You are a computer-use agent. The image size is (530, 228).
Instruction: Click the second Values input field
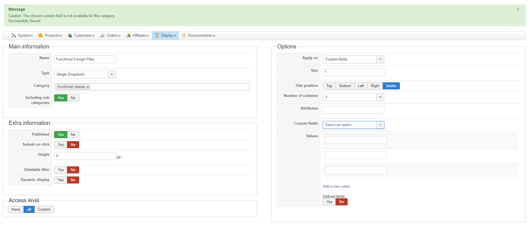tap(355, 155)
